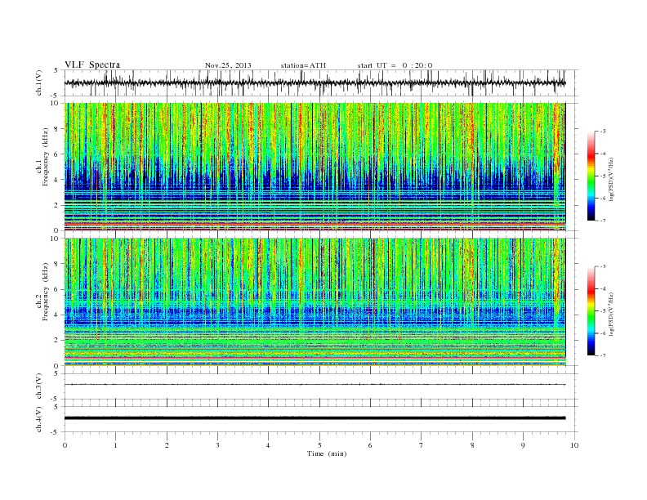Screen dimensions: 647x500
Task: Click the "0" tick on the Time axis
Action: tap(65, 445)
